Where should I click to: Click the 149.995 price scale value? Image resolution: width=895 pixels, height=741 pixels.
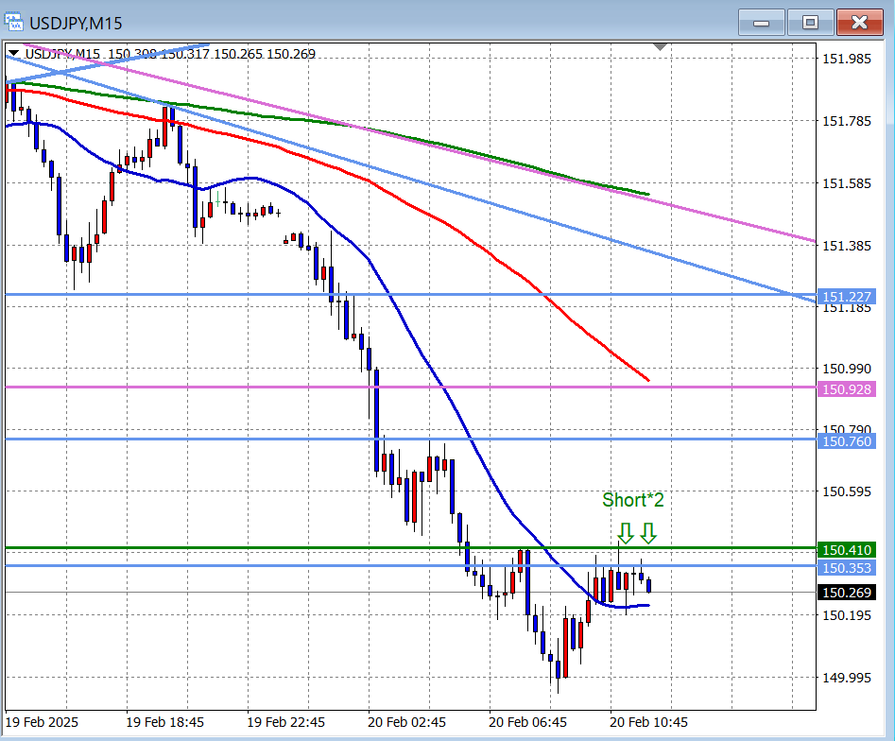coord(847,678)
